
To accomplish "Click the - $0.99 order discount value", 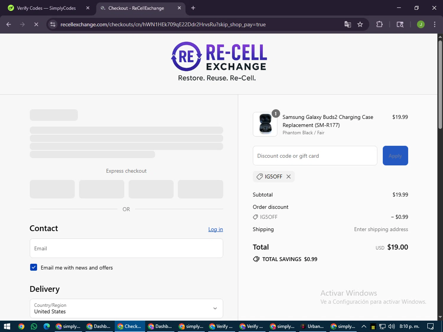I will (399, 217).
